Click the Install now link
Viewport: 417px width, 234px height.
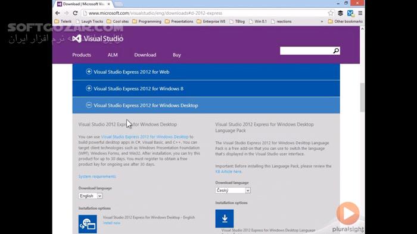(x=112, y=223)
